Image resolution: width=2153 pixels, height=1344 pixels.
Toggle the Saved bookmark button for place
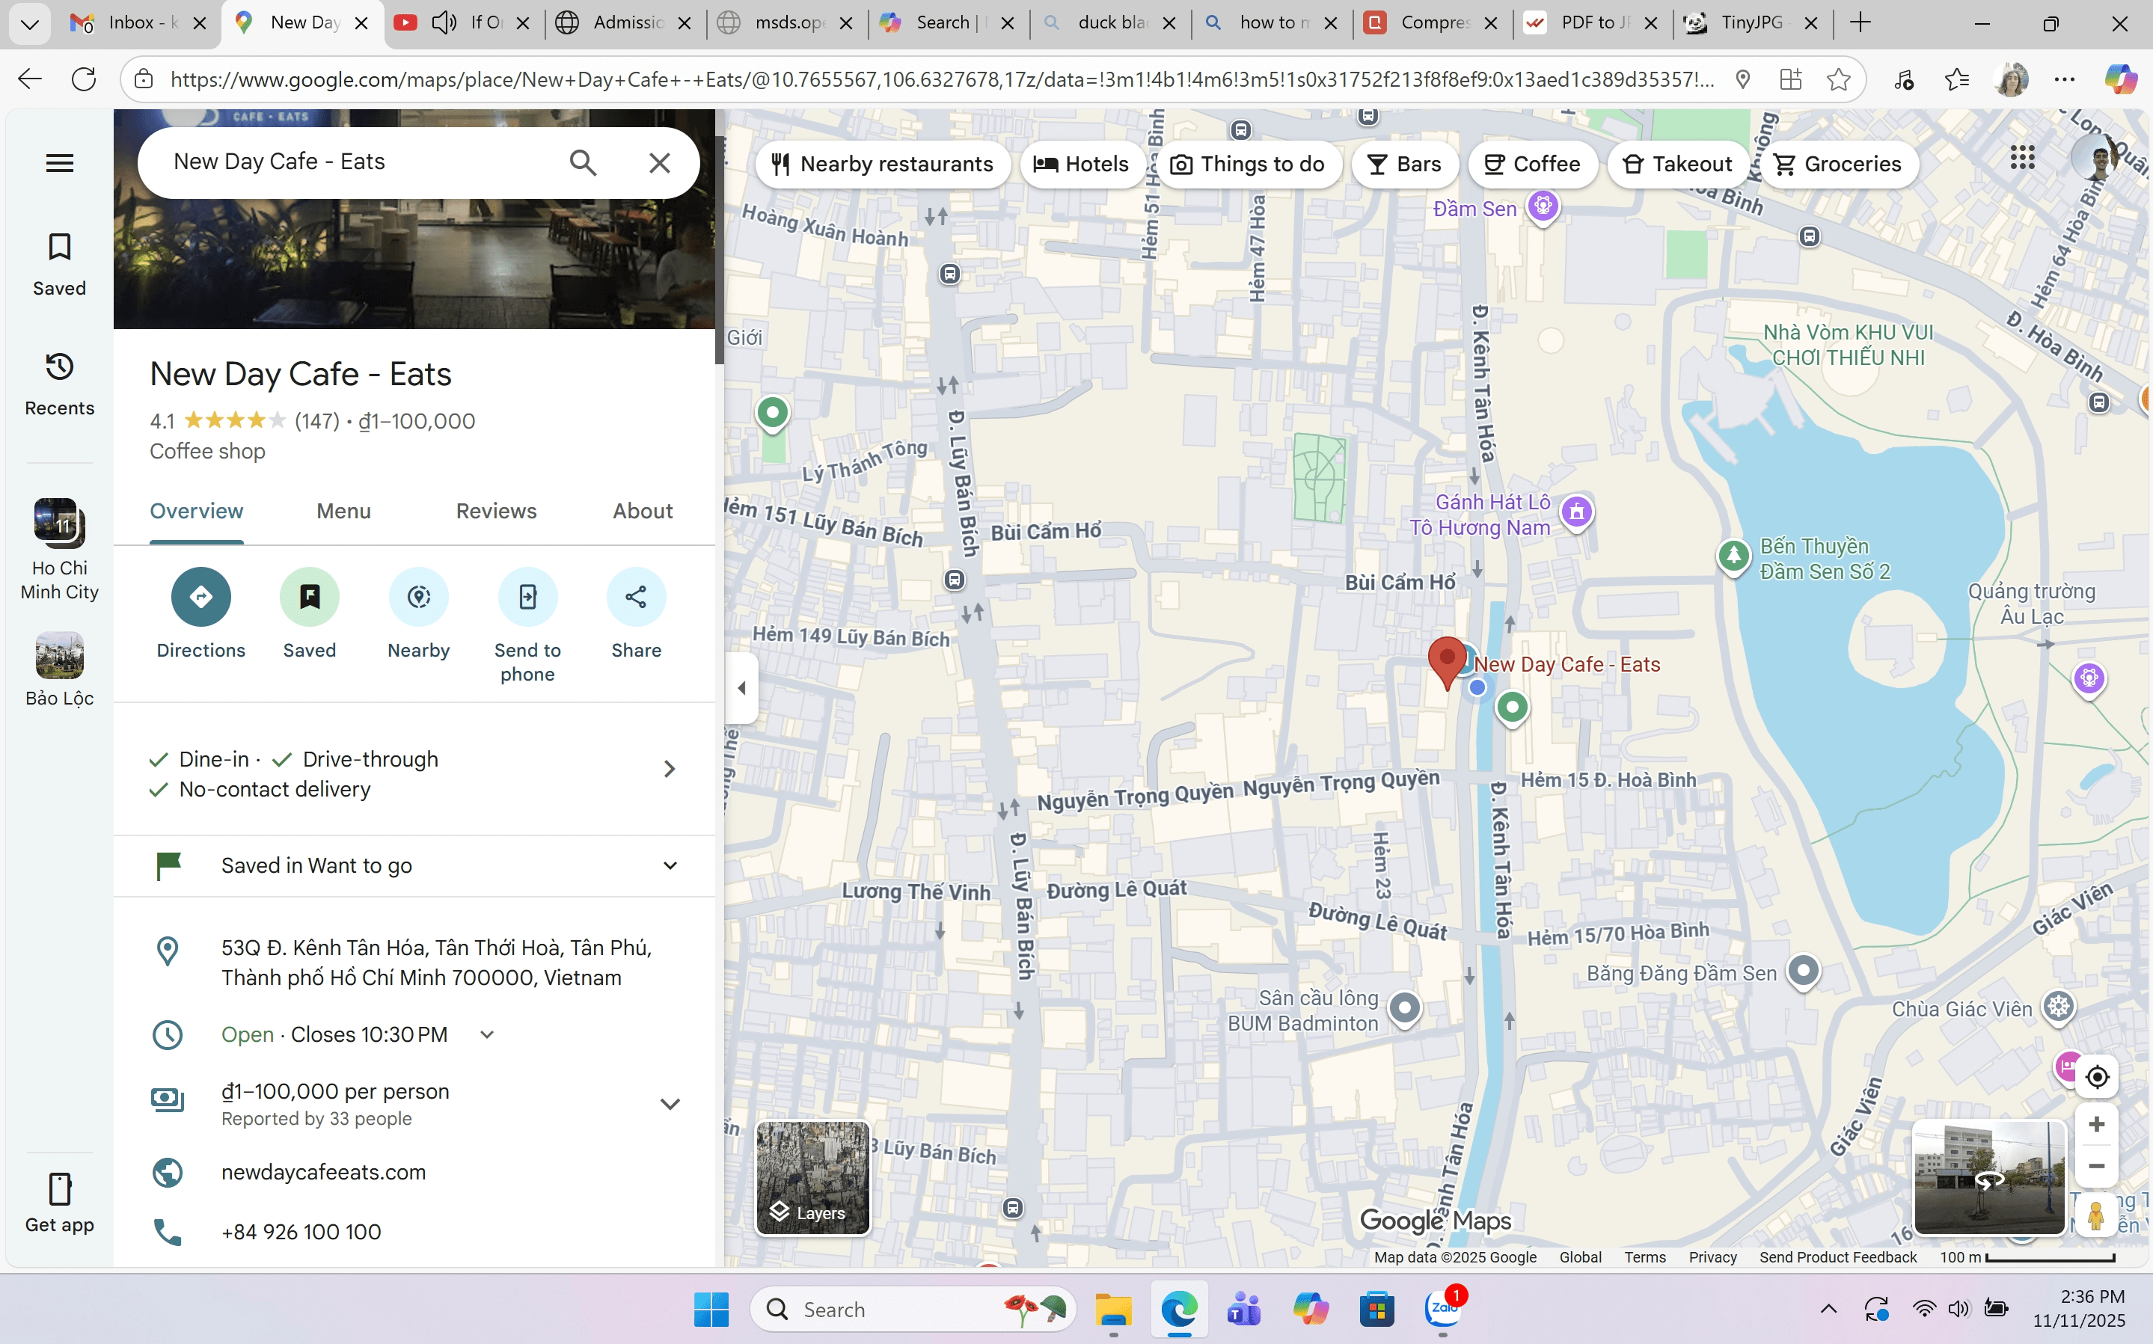pyautogui.click(x=310, y=596)
